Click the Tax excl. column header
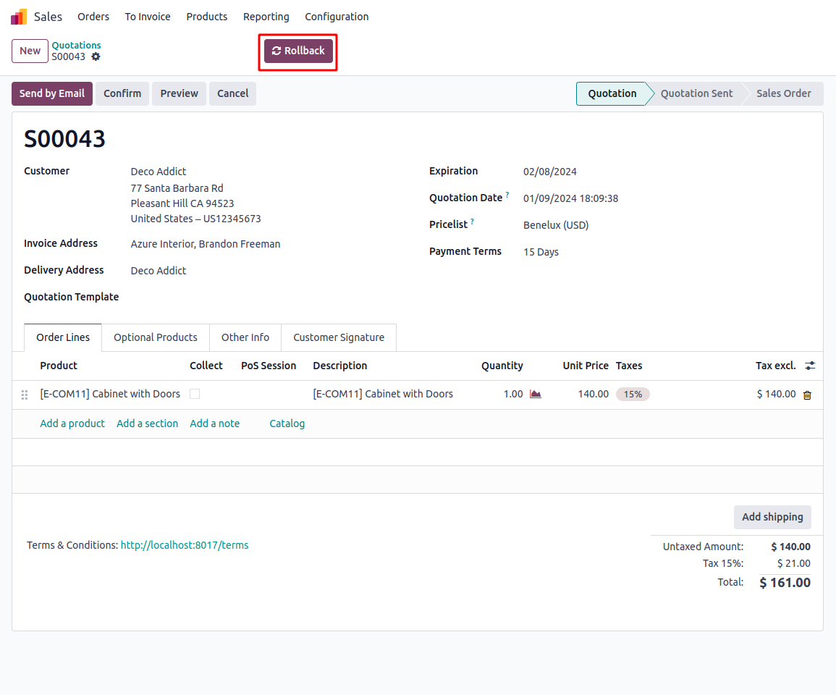The image size is (836, 695). coord(775,366)
